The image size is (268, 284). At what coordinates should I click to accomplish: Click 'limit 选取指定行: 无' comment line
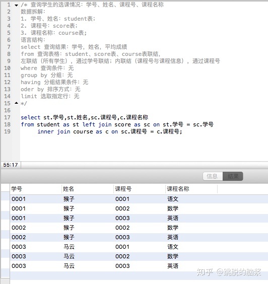click(x=50, y=96)
